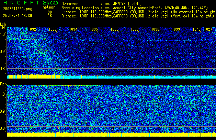Screen dimensions: 216x140
Task: Click the 1633 time marker
Action: [x=53, y=29]
